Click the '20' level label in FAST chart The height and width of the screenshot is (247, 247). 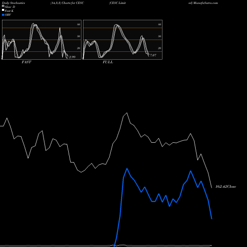coord(79,48)
